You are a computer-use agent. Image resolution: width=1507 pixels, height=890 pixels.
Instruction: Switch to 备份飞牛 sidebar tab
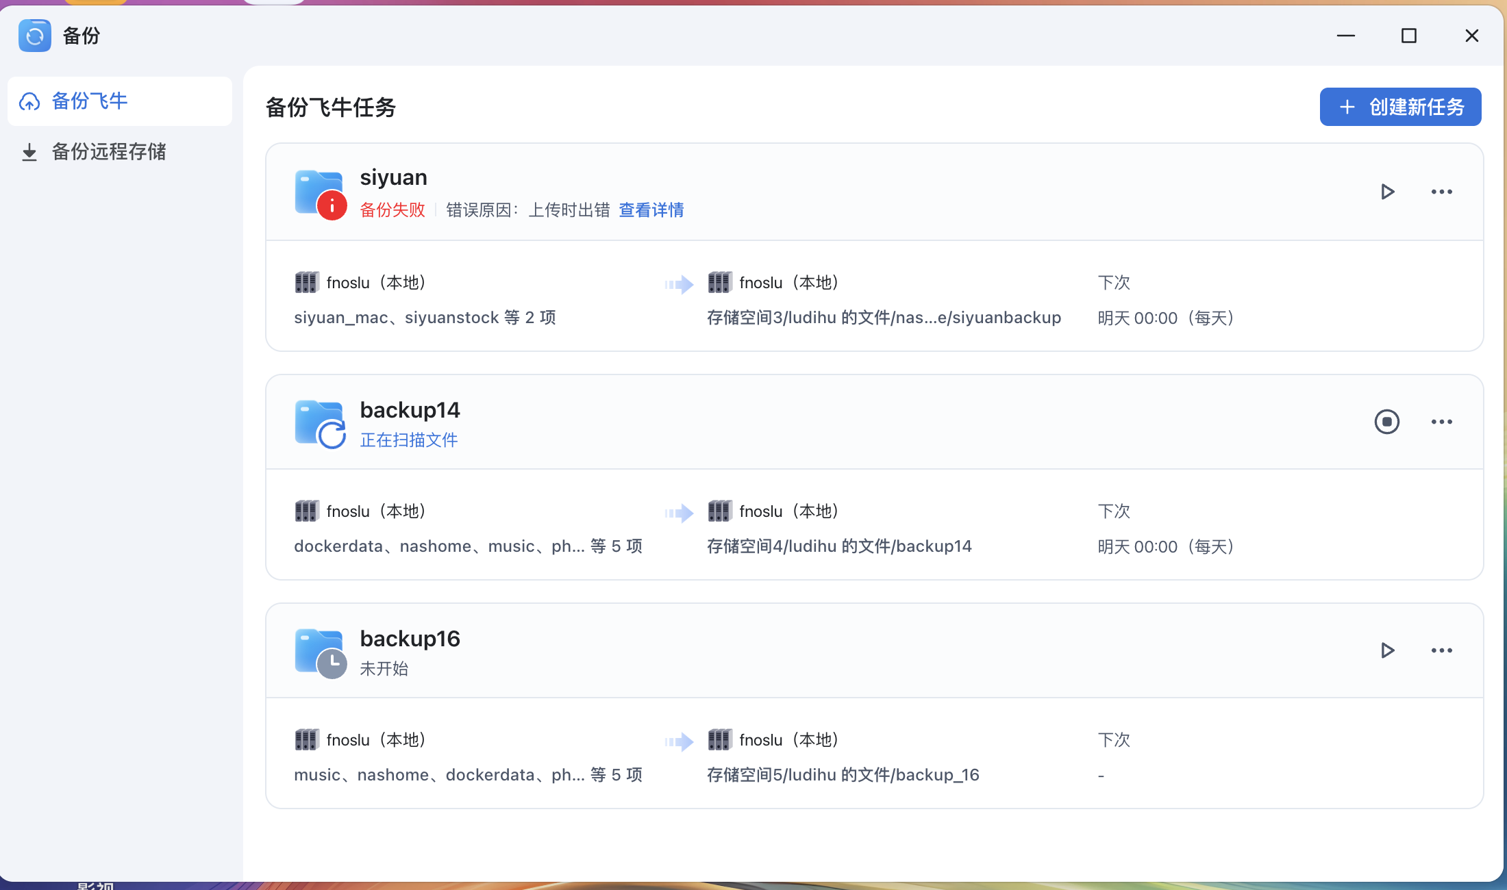pyautogui.click(x=89, y=101)
